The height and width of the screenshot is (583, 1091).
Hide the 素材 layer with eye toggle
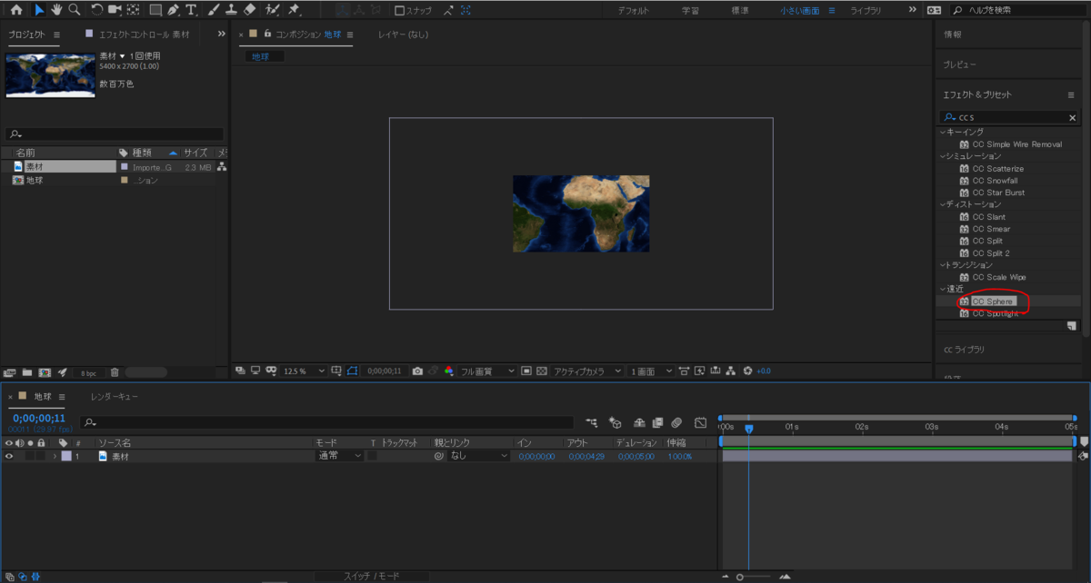(9, 456)
